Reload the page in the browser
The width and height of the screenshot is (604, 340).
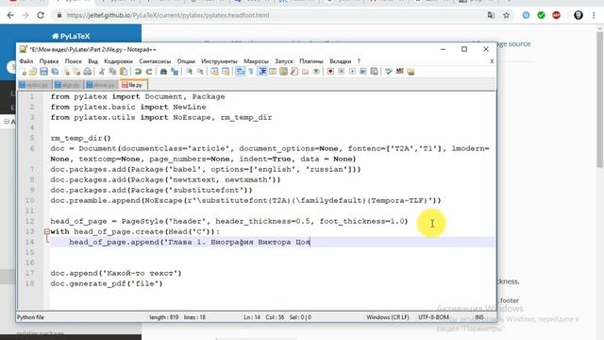coord(41,15)
